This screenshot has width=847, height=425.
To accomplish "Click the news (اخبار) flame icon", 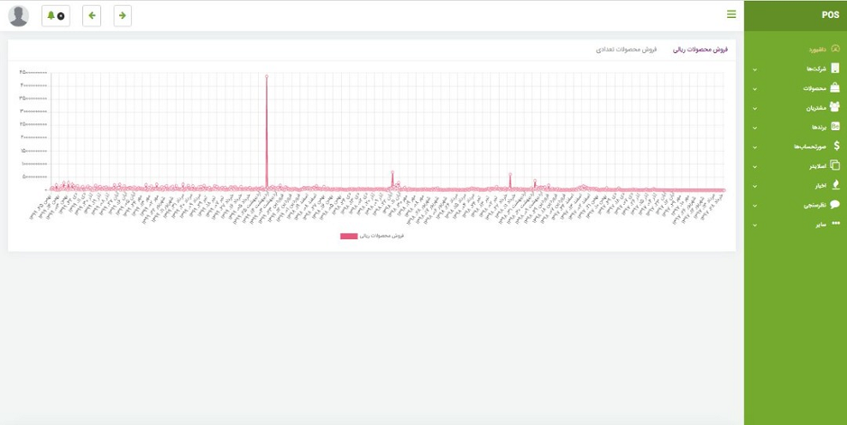I will tap(836, 185).
